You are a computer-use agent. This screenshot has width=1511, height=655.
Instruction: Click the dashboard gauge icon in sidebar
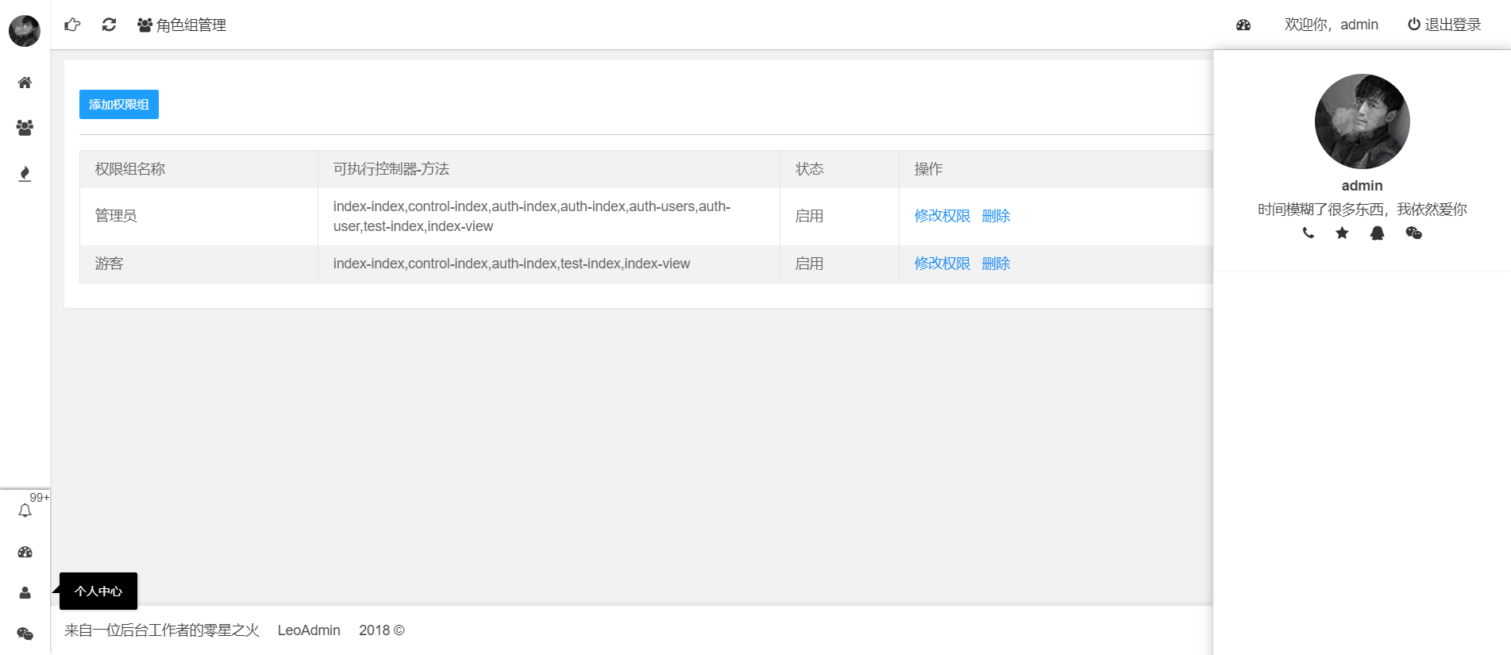click(25, 552)
